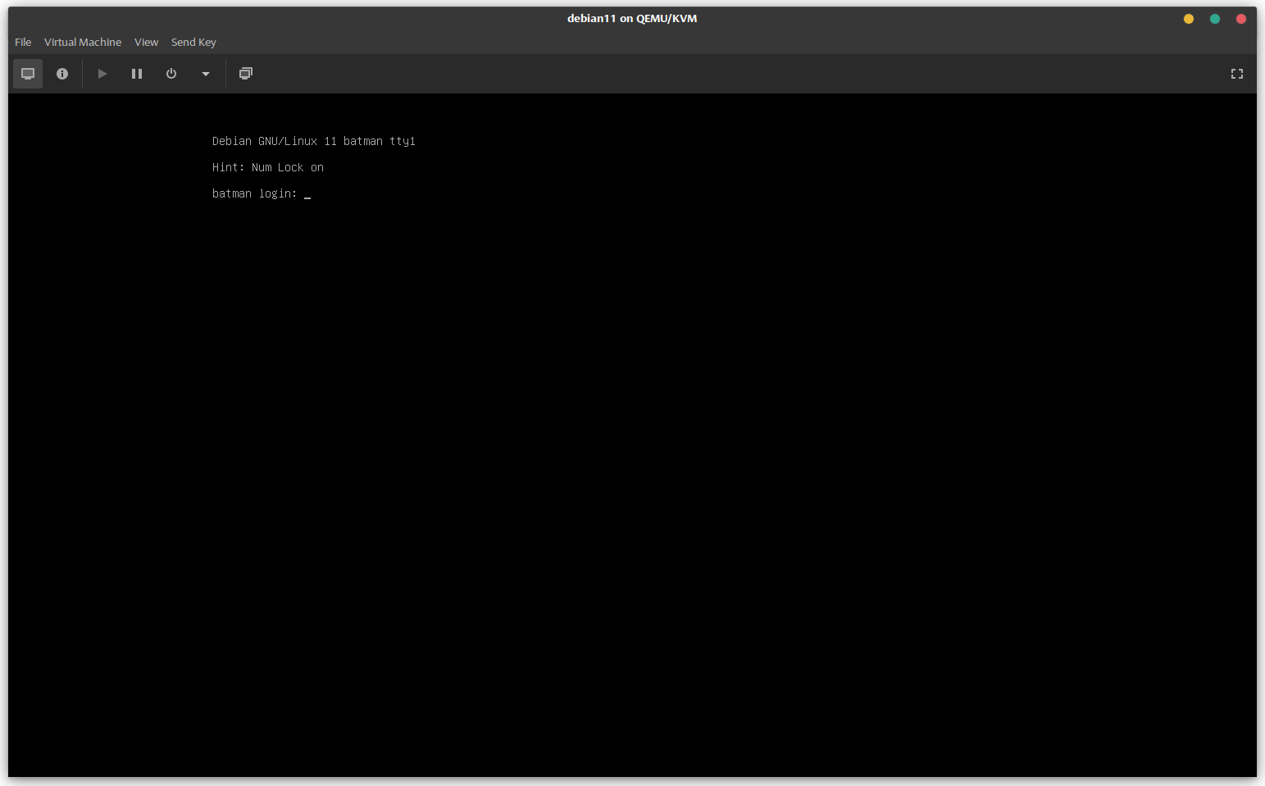This screenshot has width=1265, height=786.
Task: Click the "Hint: Num Lock on" line
Action: pyautogui.click(x=267, y=167)
